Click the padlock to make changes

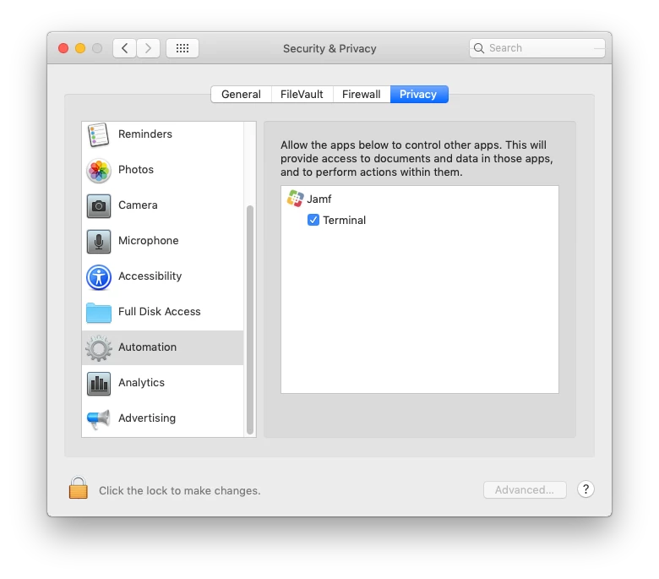[79, 488]
